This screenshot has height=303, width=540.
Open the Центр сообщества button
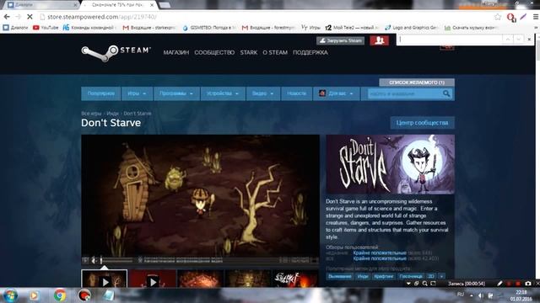click(422, 123)
